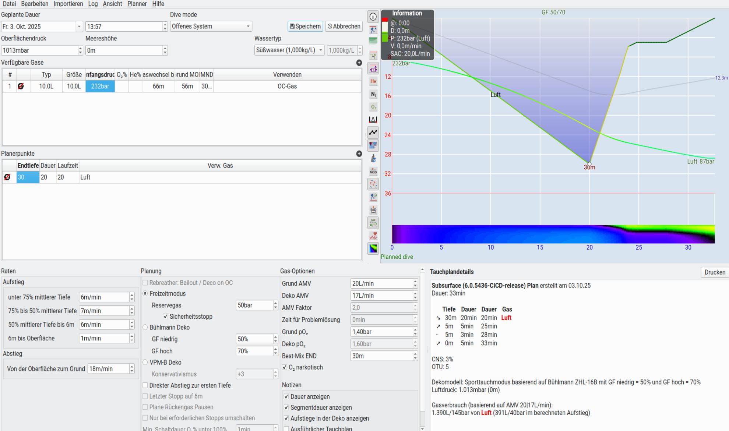Toggle the tissue heatmap icon

[373, 248]
